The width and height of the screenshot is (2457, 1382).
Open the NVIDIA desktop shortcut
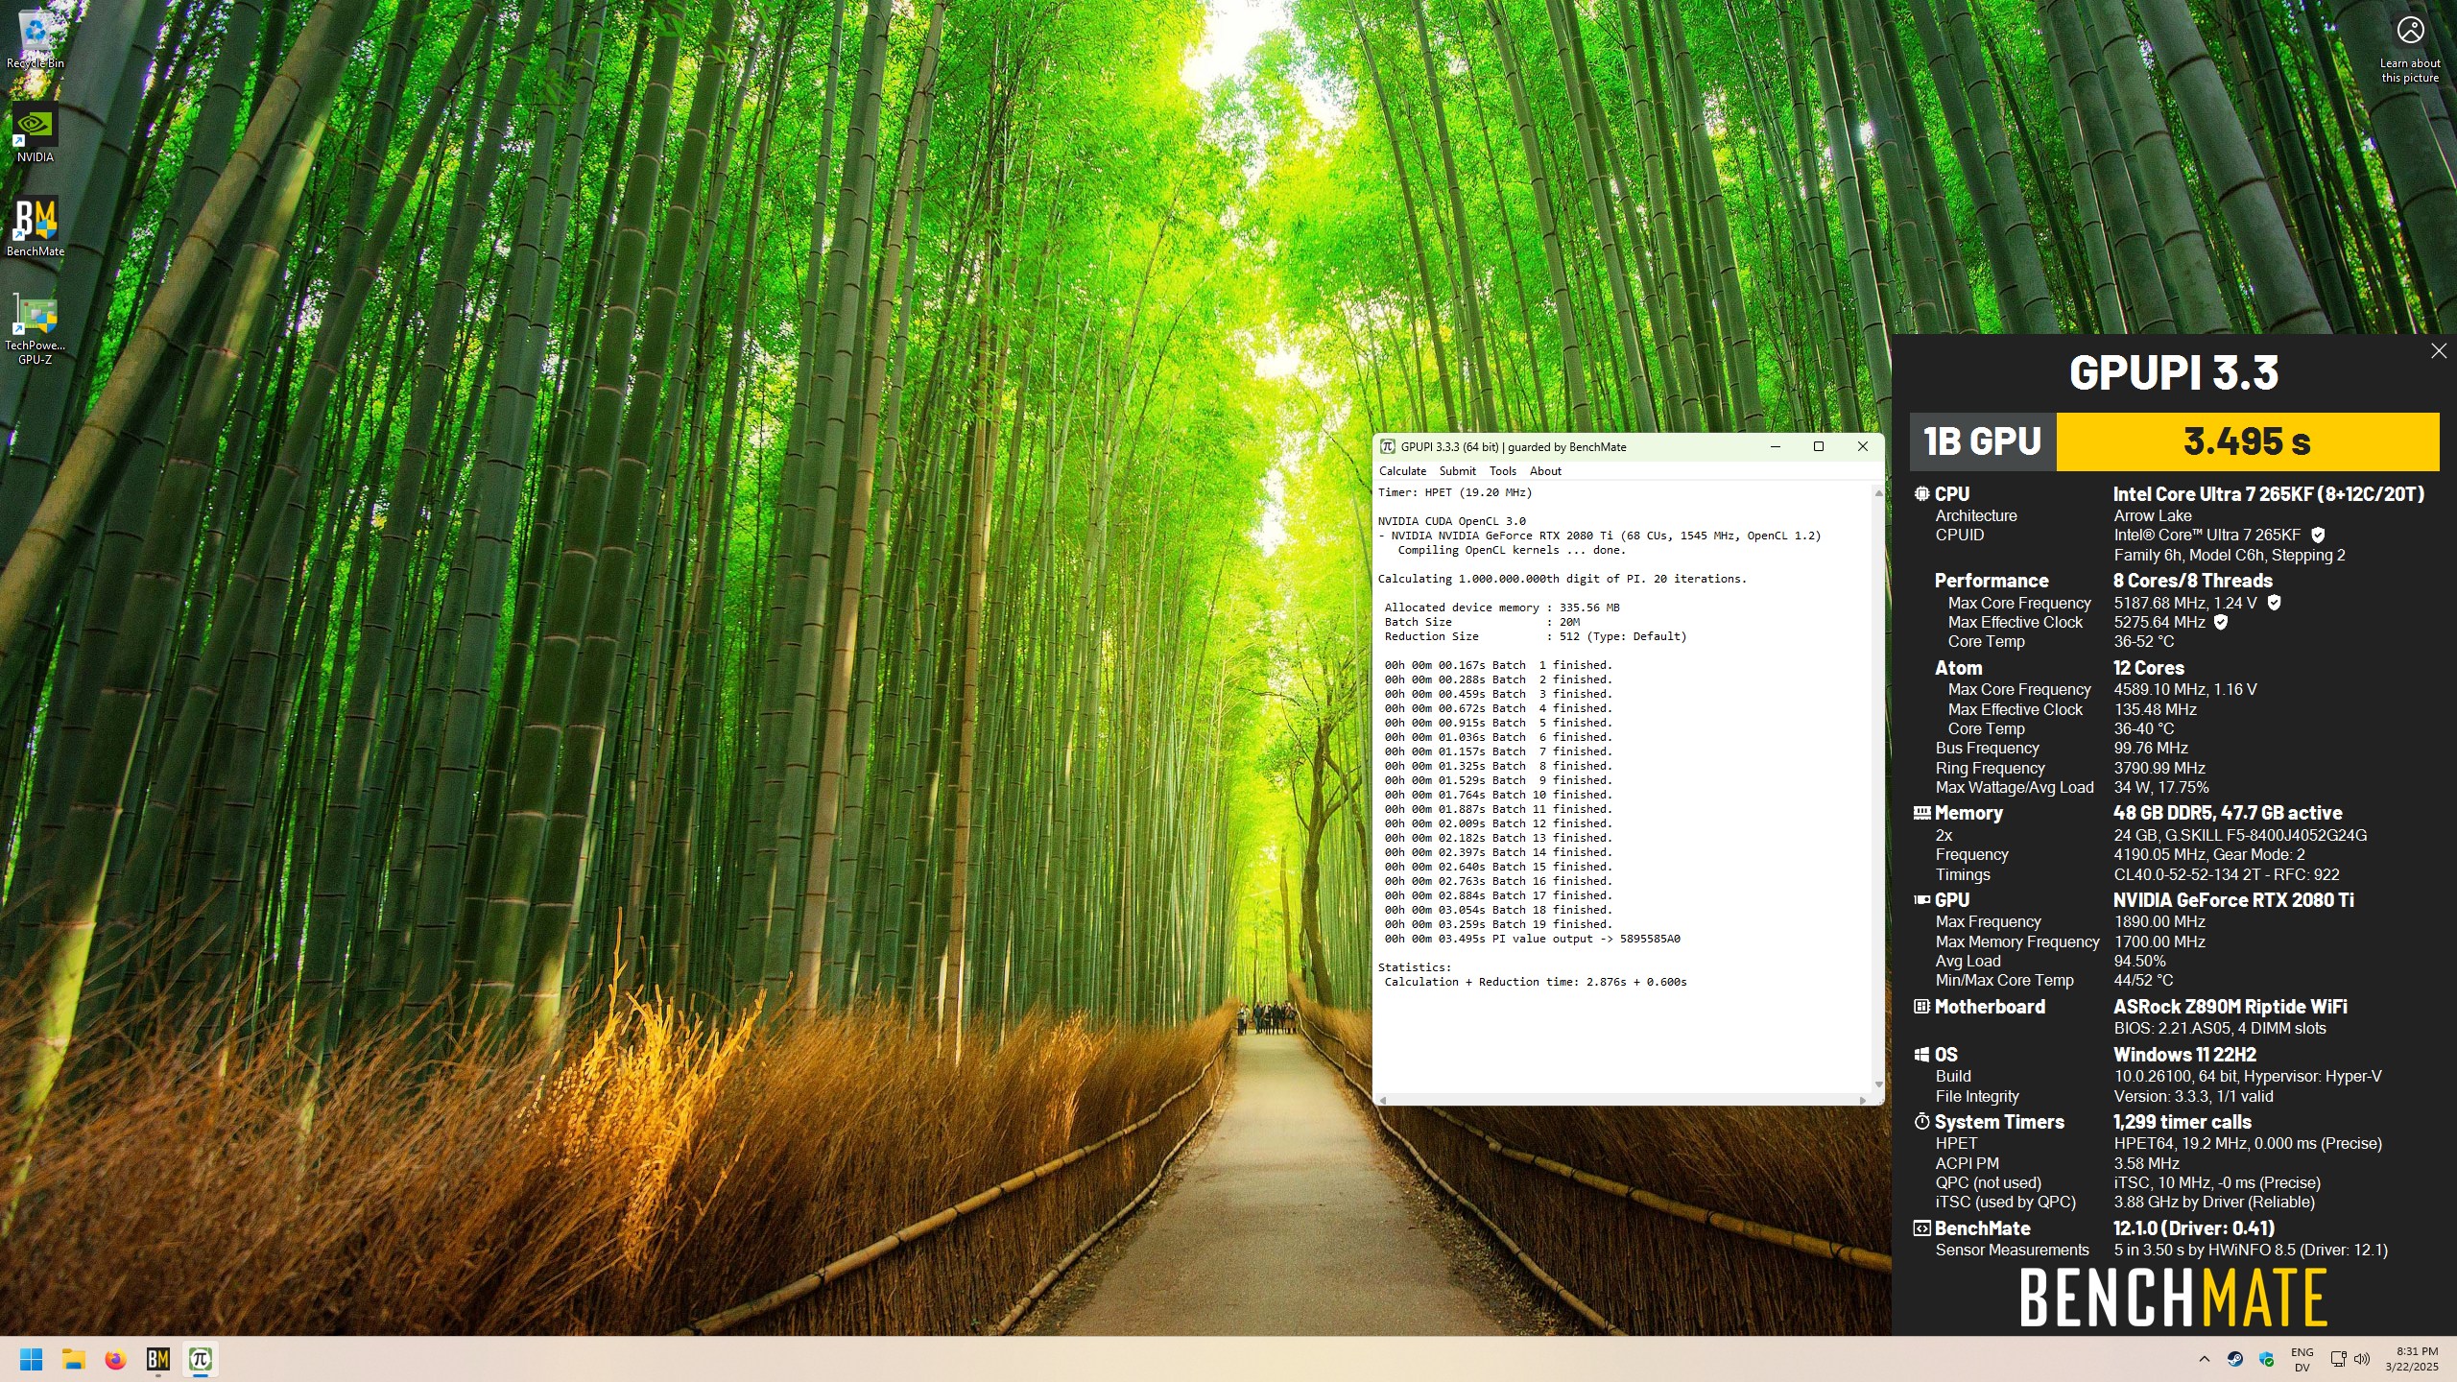(36, 132)
